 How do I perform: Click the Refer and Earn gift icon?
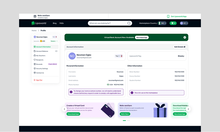[x=35, y=17]
